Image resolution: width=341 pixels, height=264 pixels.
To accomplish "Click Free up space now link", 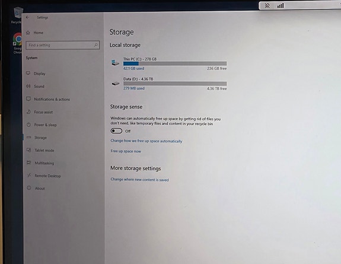I will [x=126, y=151].
